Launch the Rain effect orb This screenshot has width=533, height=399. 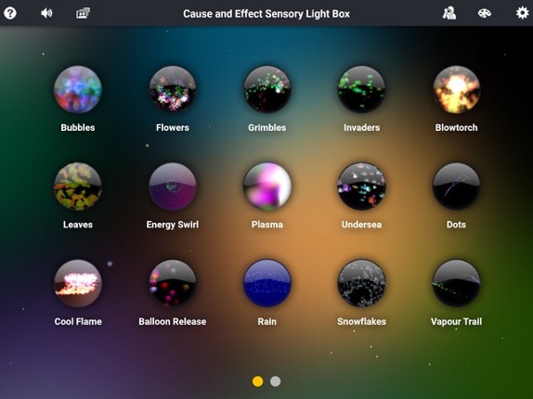(x=267, y=283)
